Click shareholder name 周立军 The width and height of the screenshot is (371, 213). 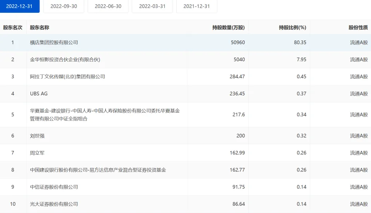[x=37, y=153]
